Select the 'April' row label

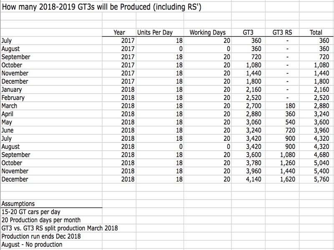click(7, 114)
